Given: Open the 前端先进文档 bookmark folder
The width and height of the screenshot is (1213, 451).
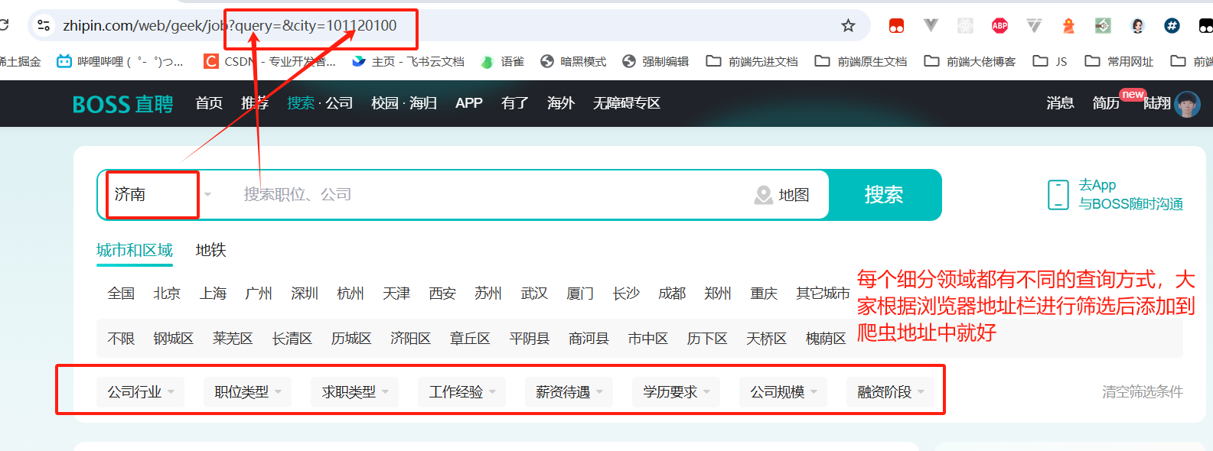Looking at the screenshot, I should 752,61.
